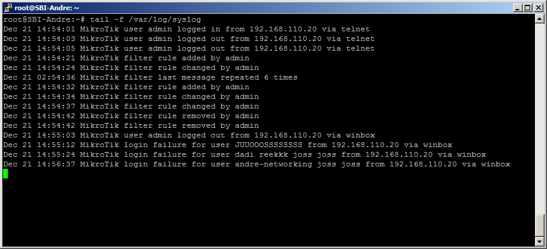Close the root@SBI-Andre terminal window
547x249 pixels.
tap(539, 7)
